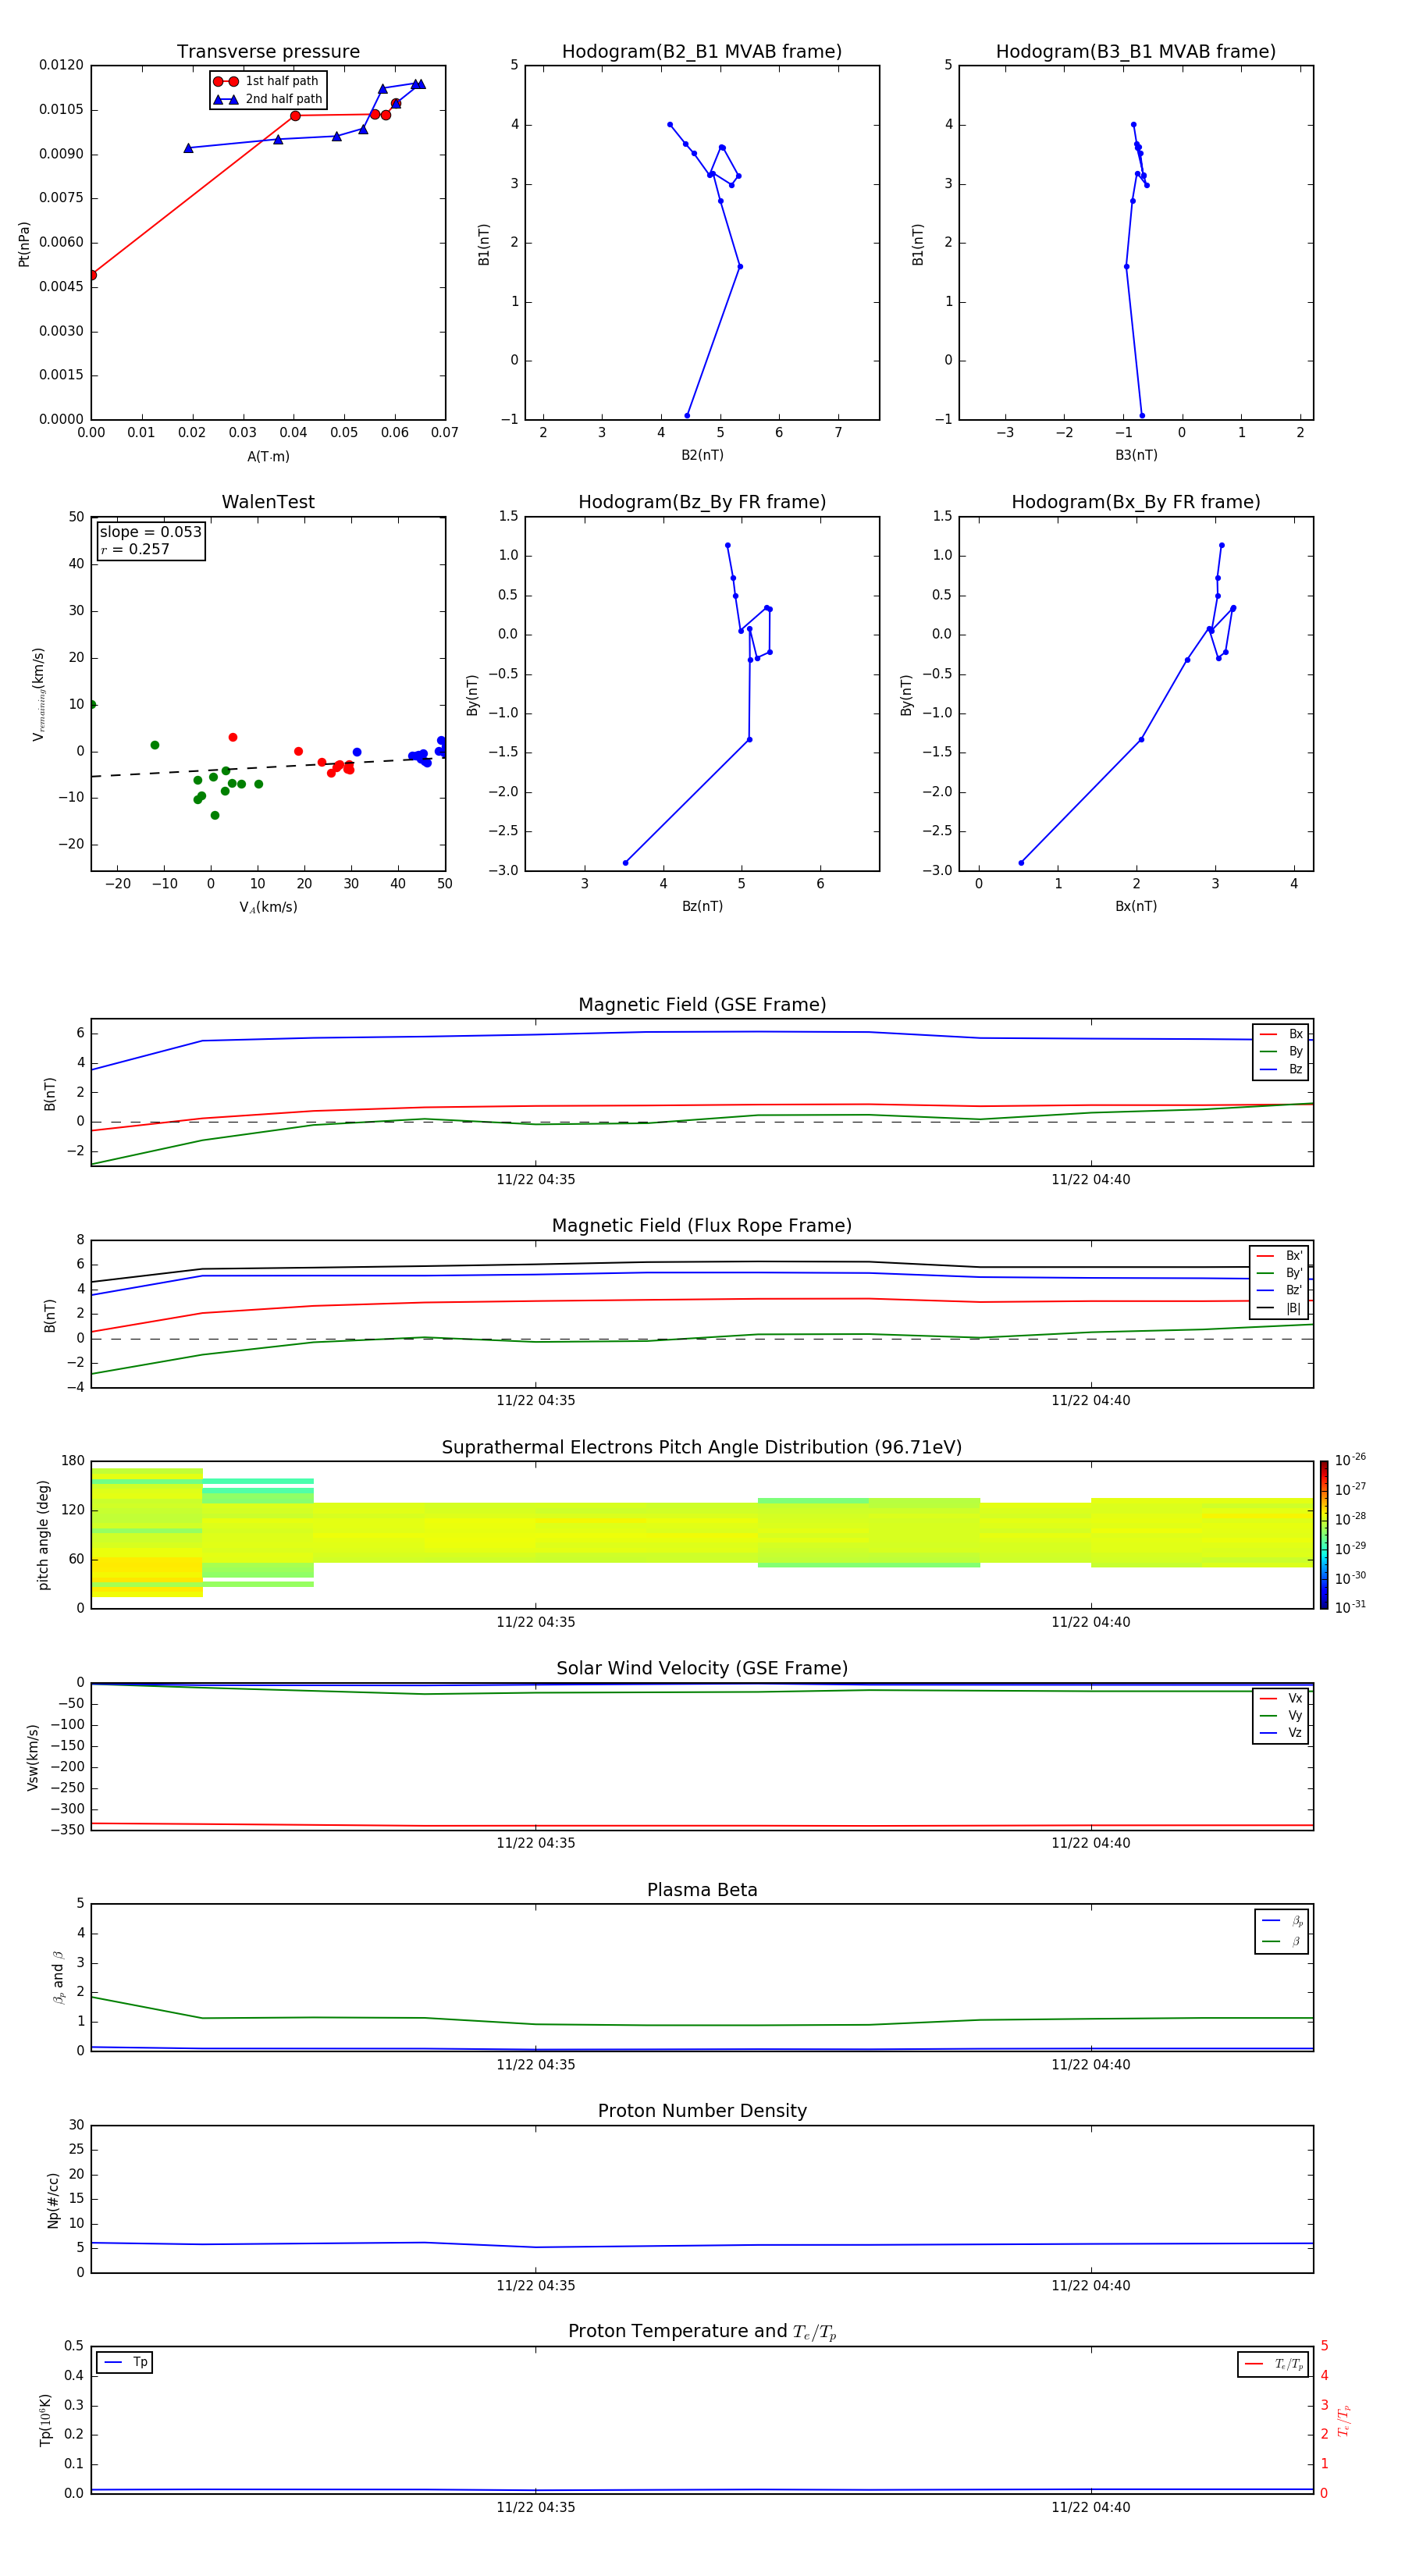Click the 'B2(nT)' x-axis label
Image resolution: width=1405 pixels, height=2576 pixels.
click(702, 456)
